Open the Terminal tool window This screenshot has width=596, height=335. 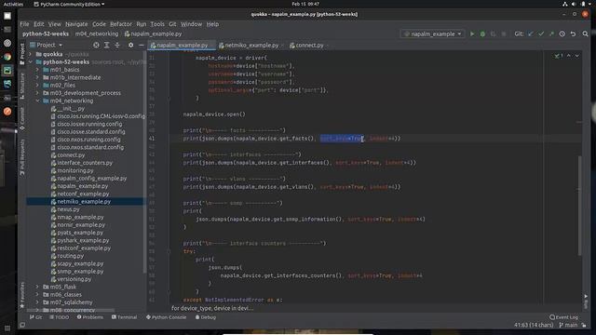coord(124,317)
